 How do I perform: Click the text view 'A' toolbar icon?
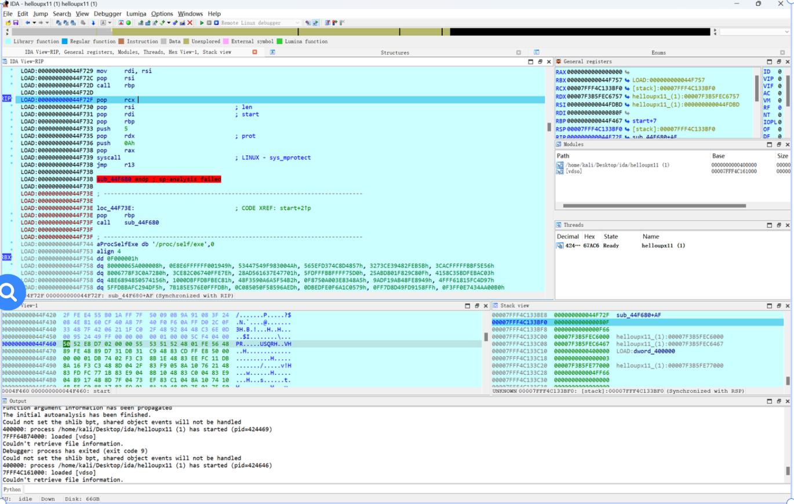tap(103, 23)
